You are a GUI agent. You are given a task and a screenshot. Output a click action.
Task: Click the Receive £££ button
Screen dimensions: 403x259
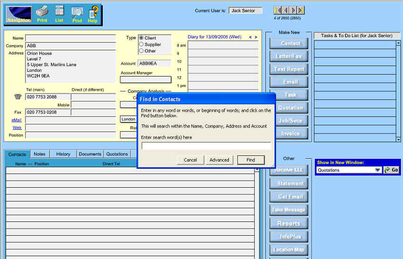[x=289, y=171]
